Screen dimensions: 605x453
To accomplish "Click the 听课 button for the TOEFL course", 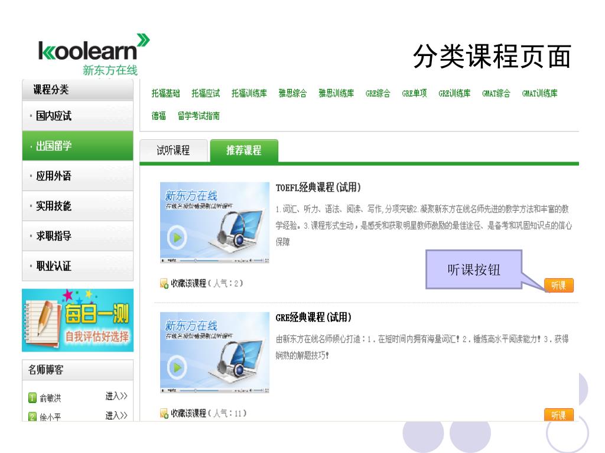I will [559, 285].
